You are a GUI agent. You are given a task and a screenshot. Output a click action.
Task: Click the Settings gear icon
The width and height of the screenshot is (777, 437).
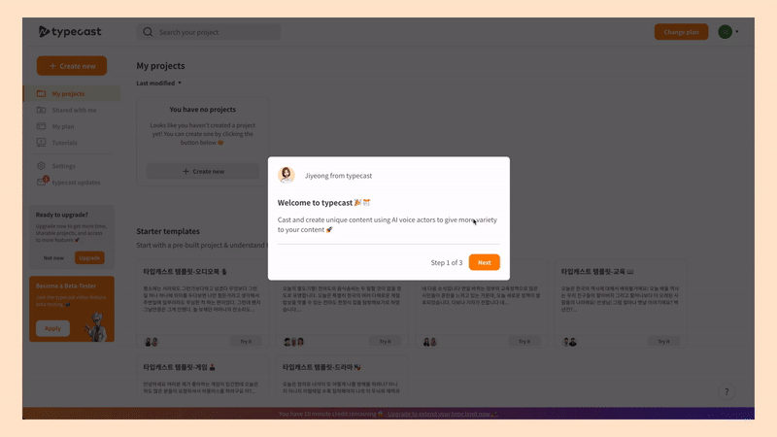(x=41, y=166)
